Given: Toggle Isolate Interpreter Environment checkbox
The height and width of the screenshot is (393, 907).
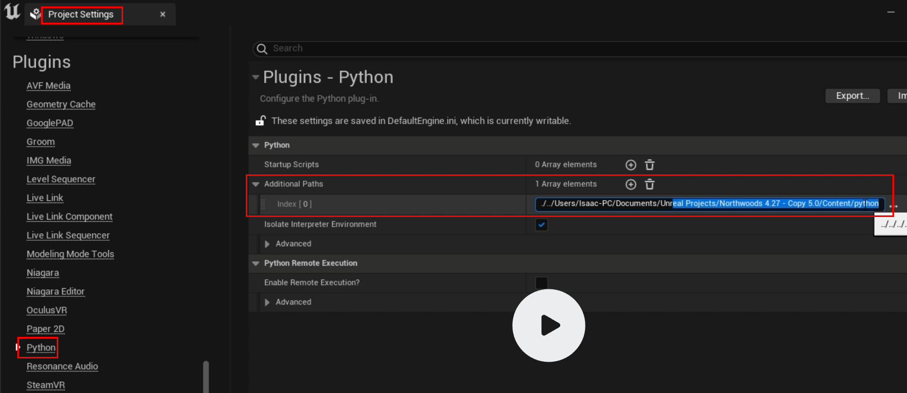Looking at the screenshot, I should [541, 225].
